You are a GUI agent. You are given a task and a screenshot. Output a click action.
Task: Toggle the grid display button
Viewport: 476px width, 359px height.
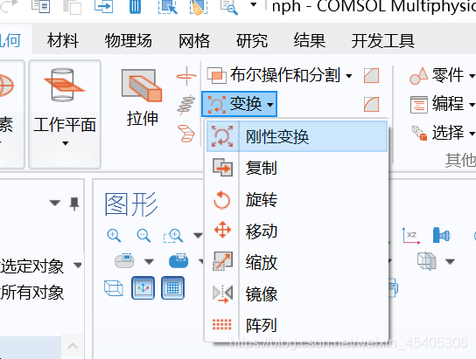click(172, 287)
